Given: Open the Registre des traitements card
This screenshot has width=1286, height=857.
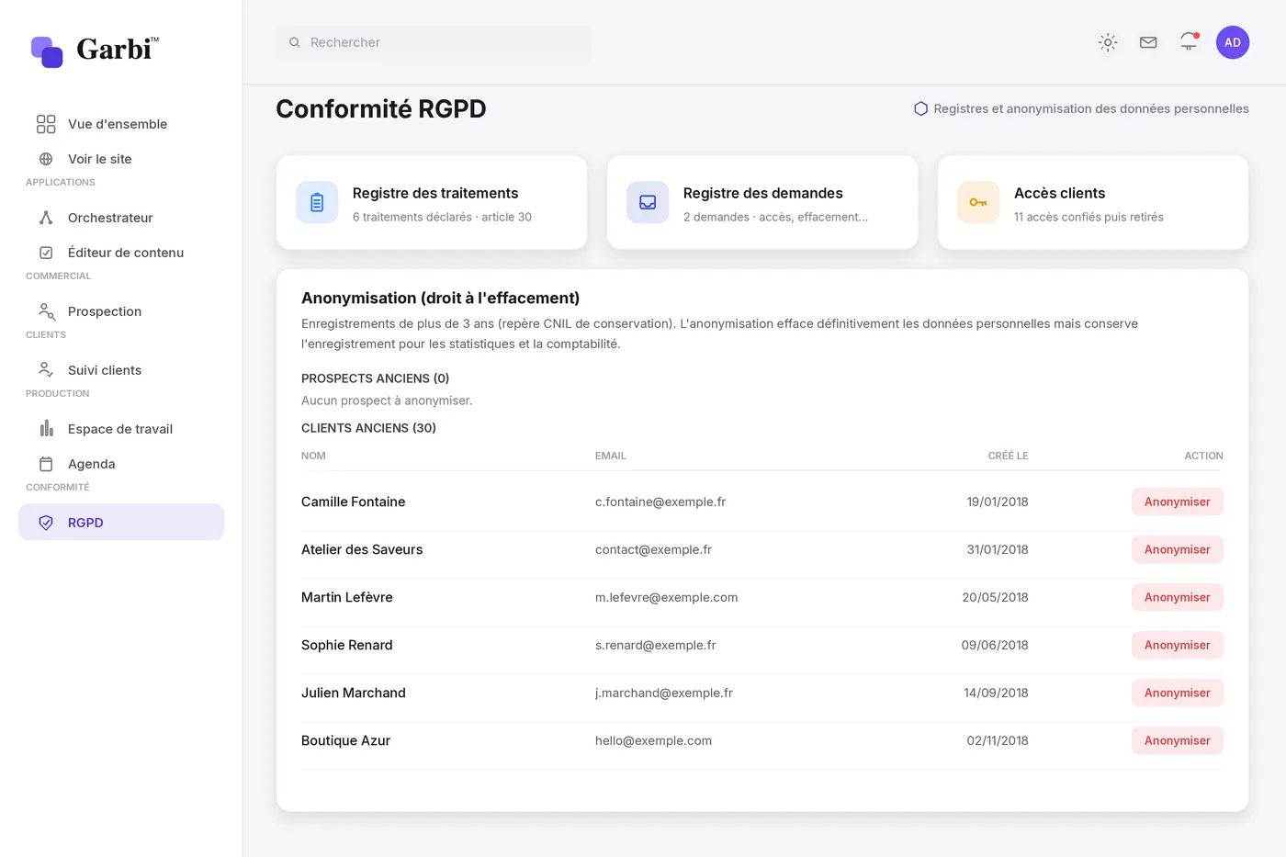Looking at the screenshot, I should pos(432,202).
